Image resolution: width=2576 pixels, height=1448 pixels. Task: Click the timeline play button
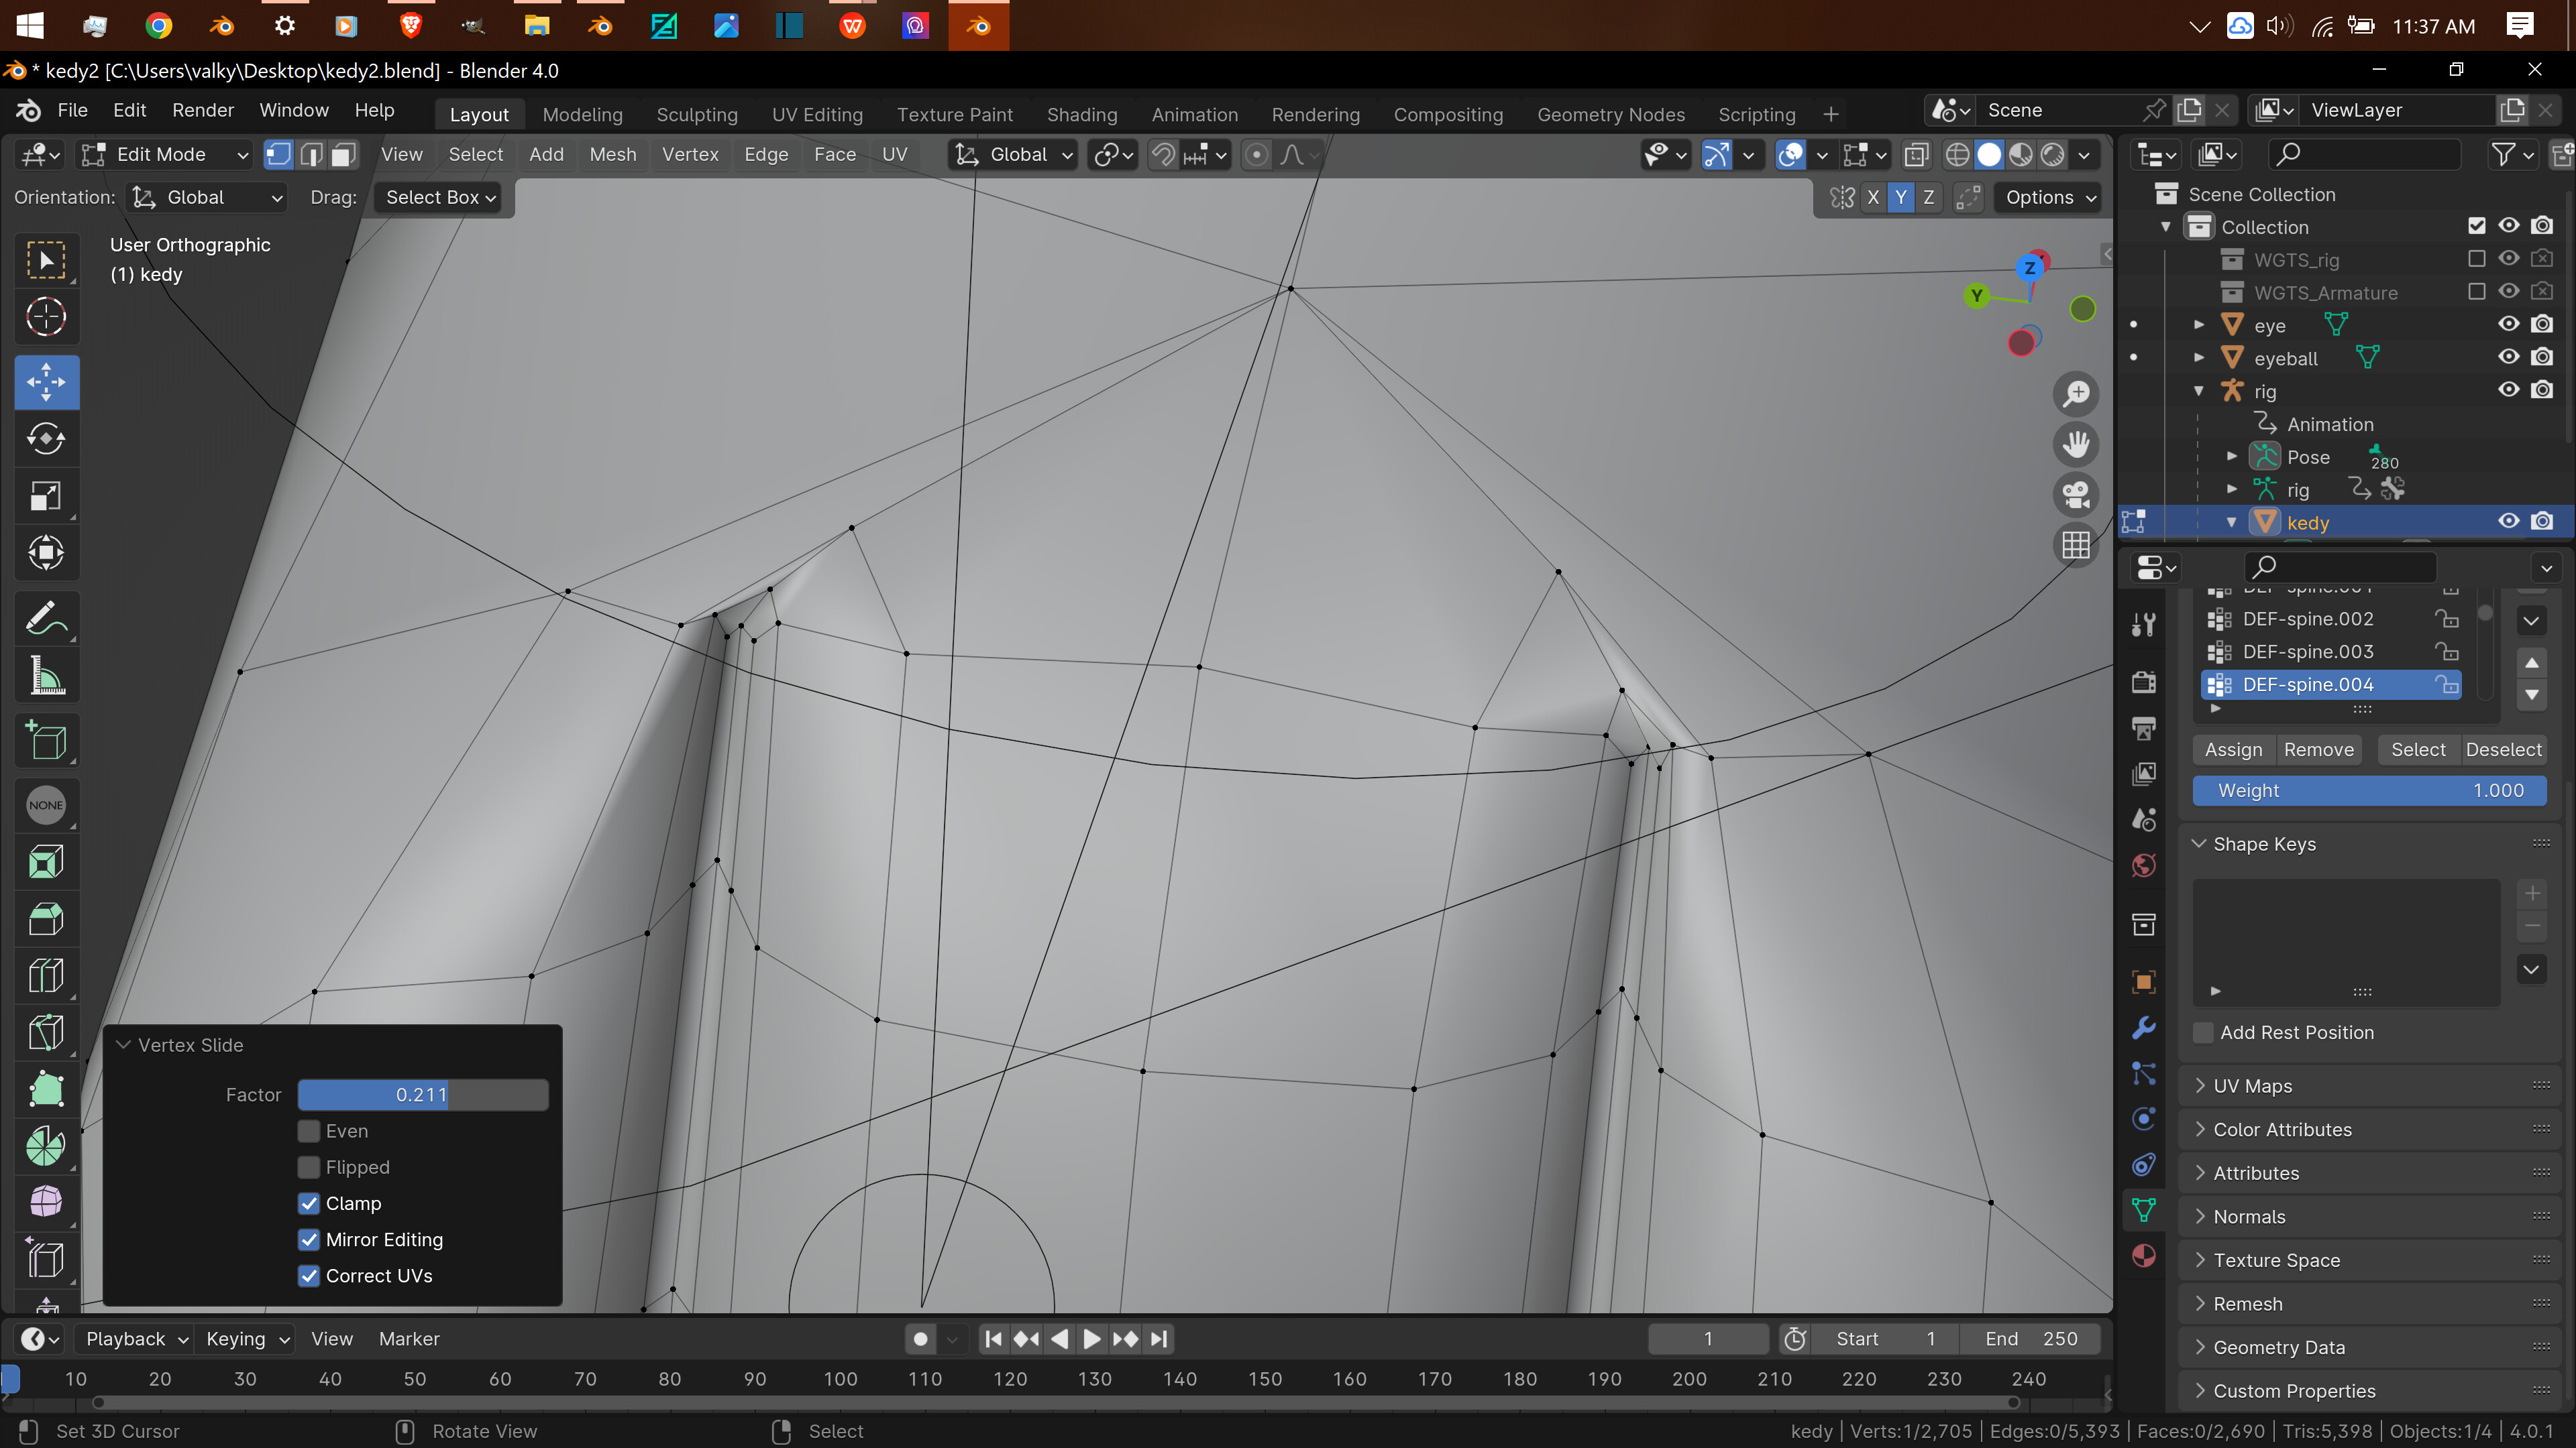point(1092,1338)
